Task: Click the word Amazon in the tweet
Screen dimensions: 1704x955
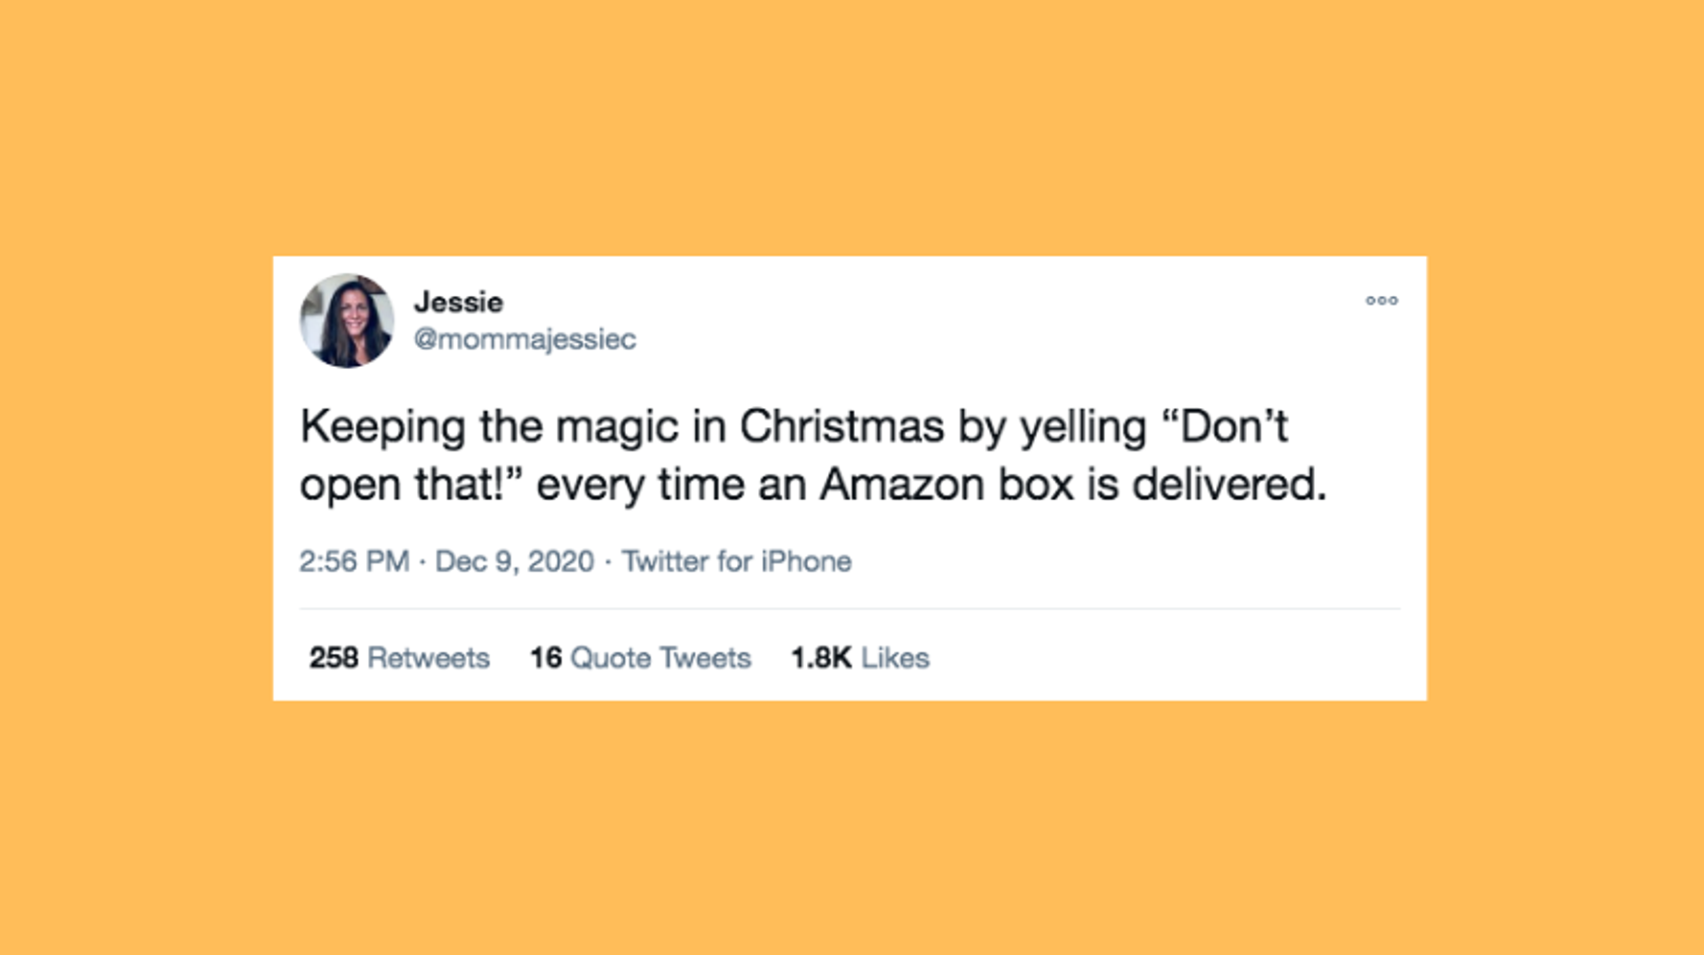Action: click(x=902, y=485)
